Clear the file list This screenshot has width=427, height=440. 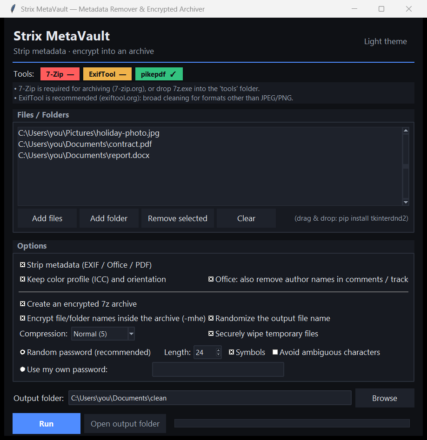click(x=246, y=218)
